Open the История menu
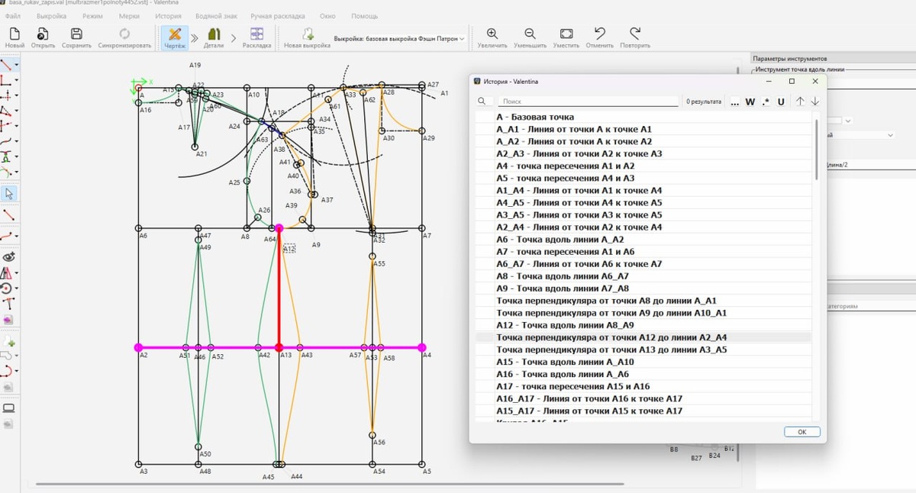 point(168,16)
